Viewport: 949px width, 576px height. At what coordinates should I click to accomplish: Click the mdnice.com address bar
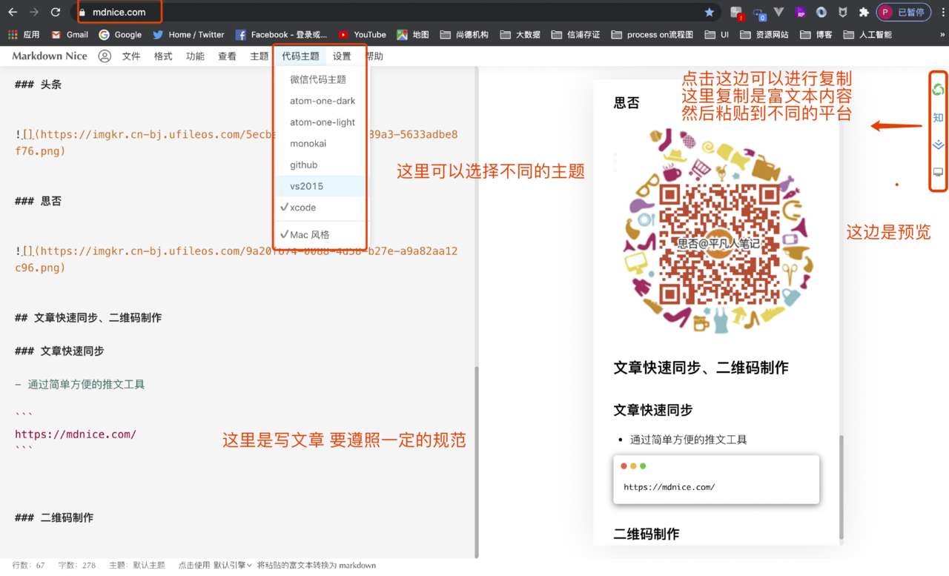pos(371,13)
